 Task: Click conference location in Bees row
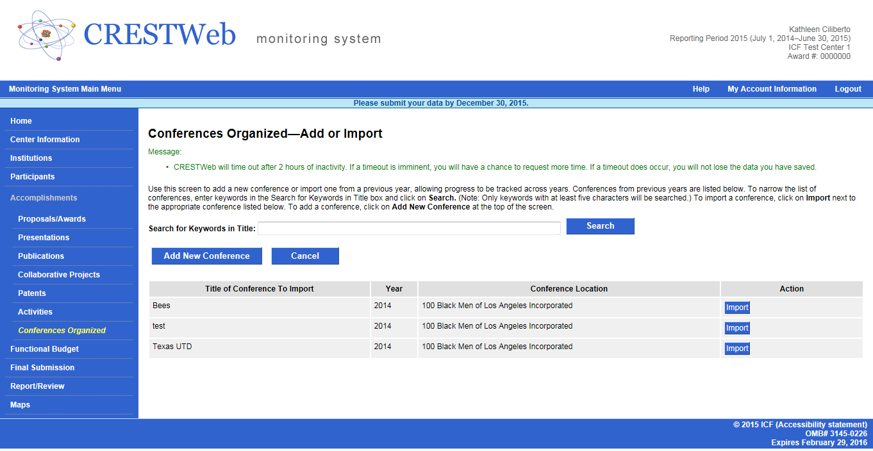click(497, 306)
